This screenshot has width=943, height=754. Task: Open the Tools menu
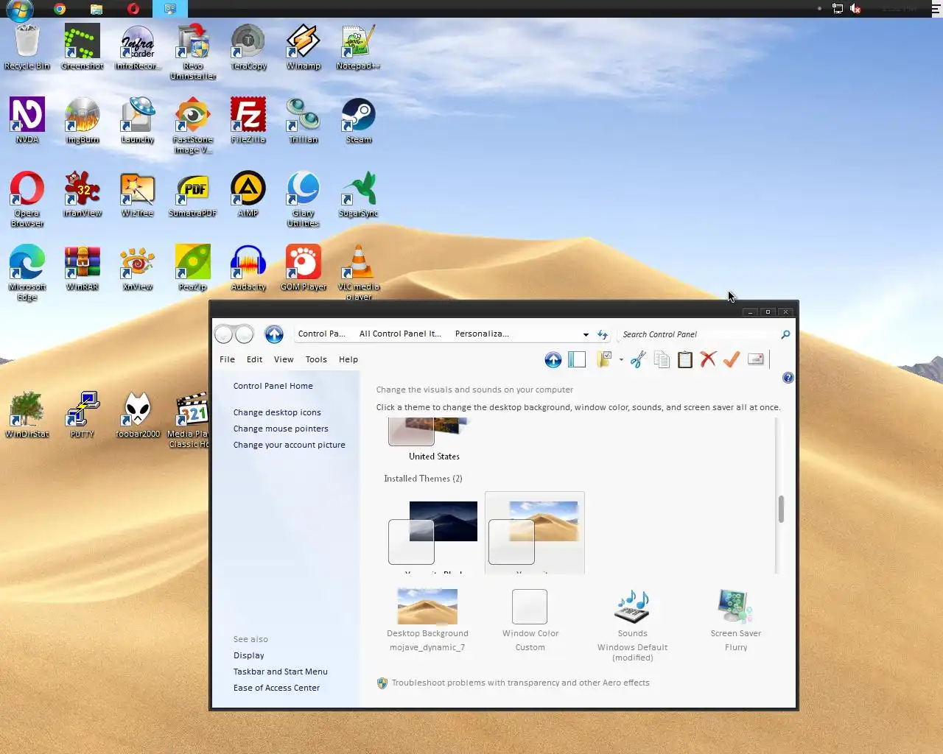[x=316, y=359]
